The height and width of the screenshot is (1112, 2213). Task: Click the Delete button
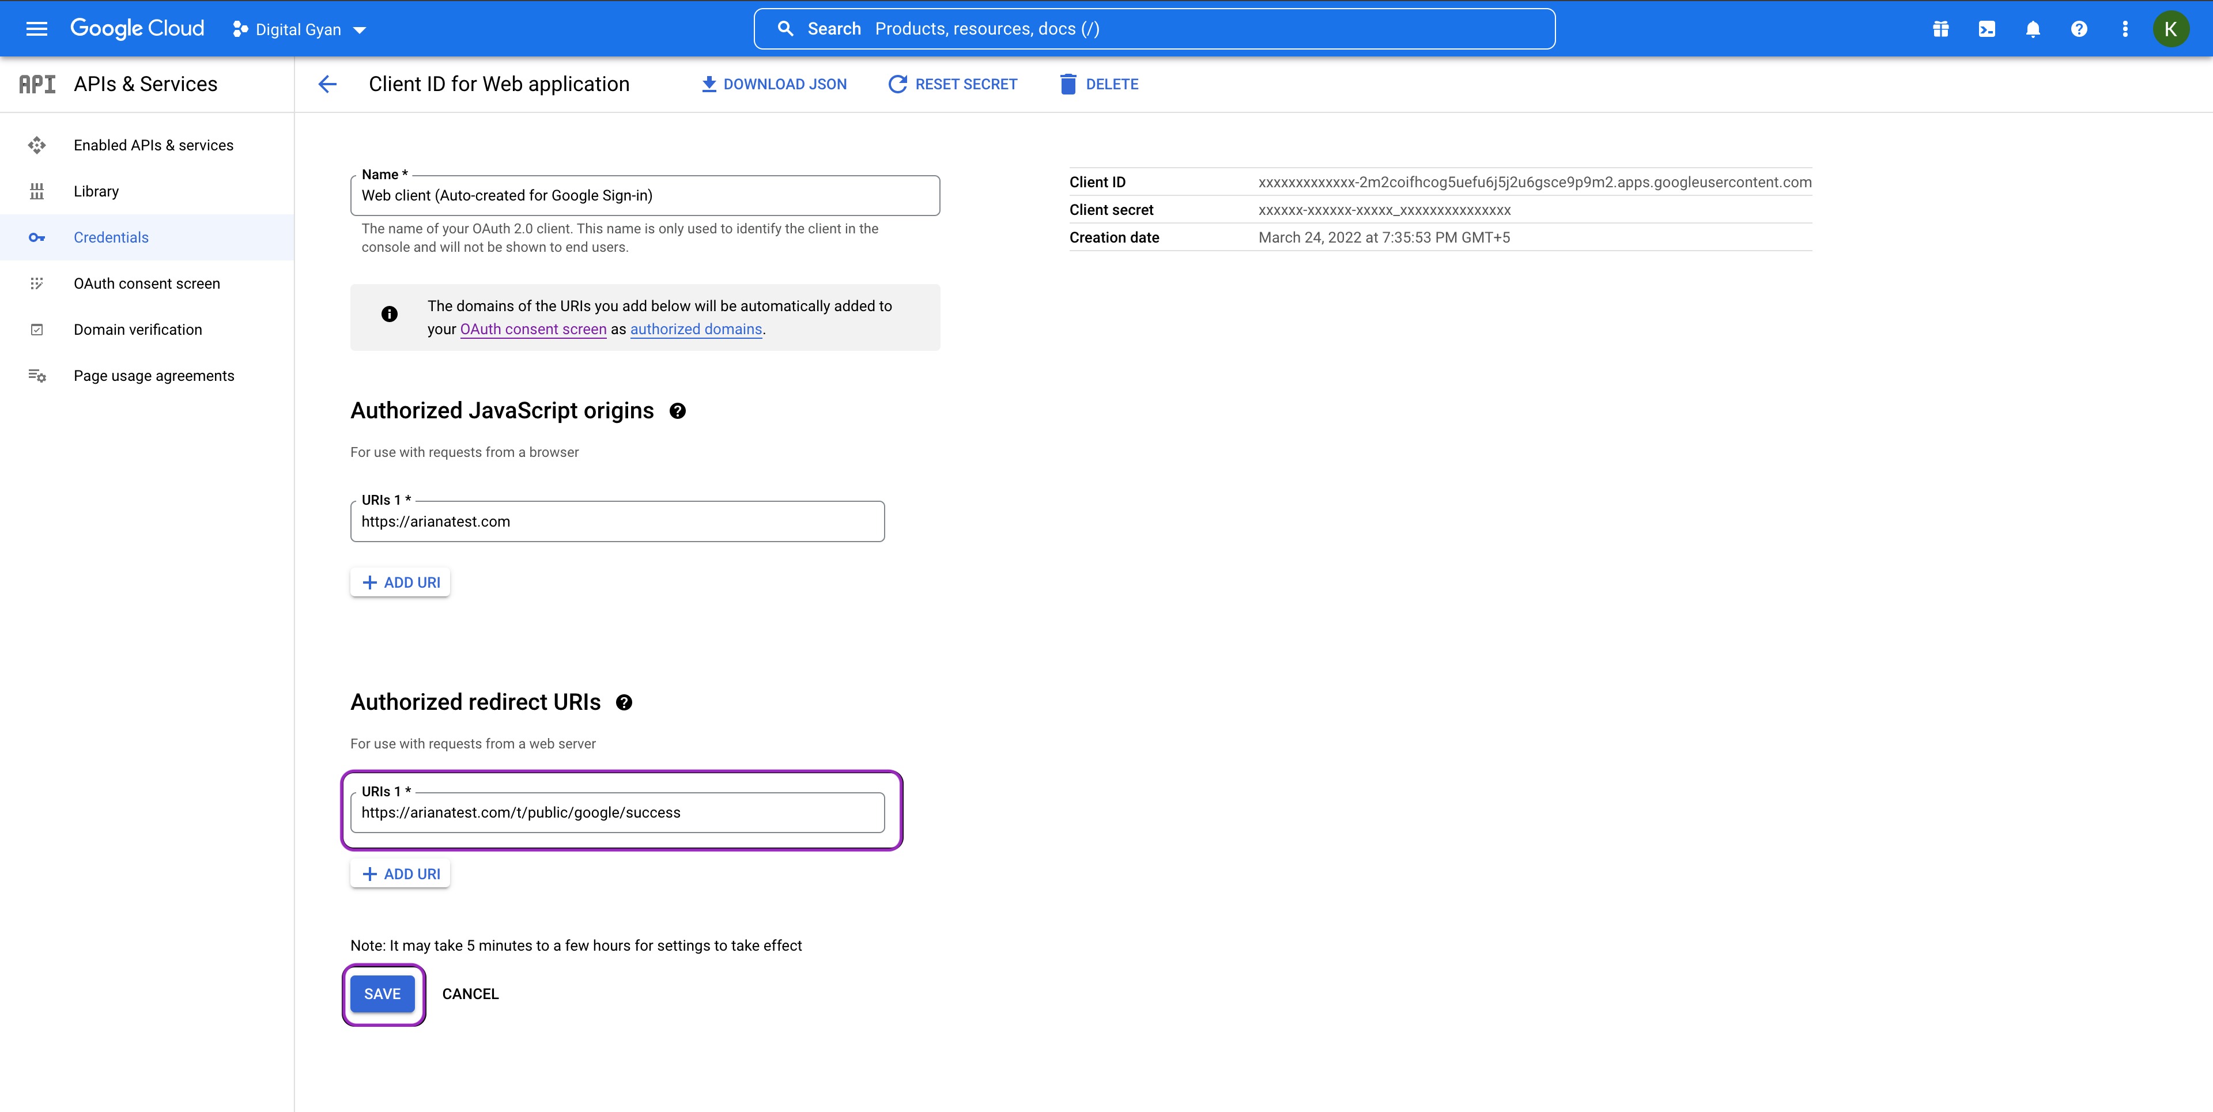point(1099,84)
